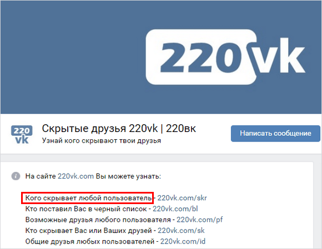Click the gray info circle icon

(x=16, y=176)
